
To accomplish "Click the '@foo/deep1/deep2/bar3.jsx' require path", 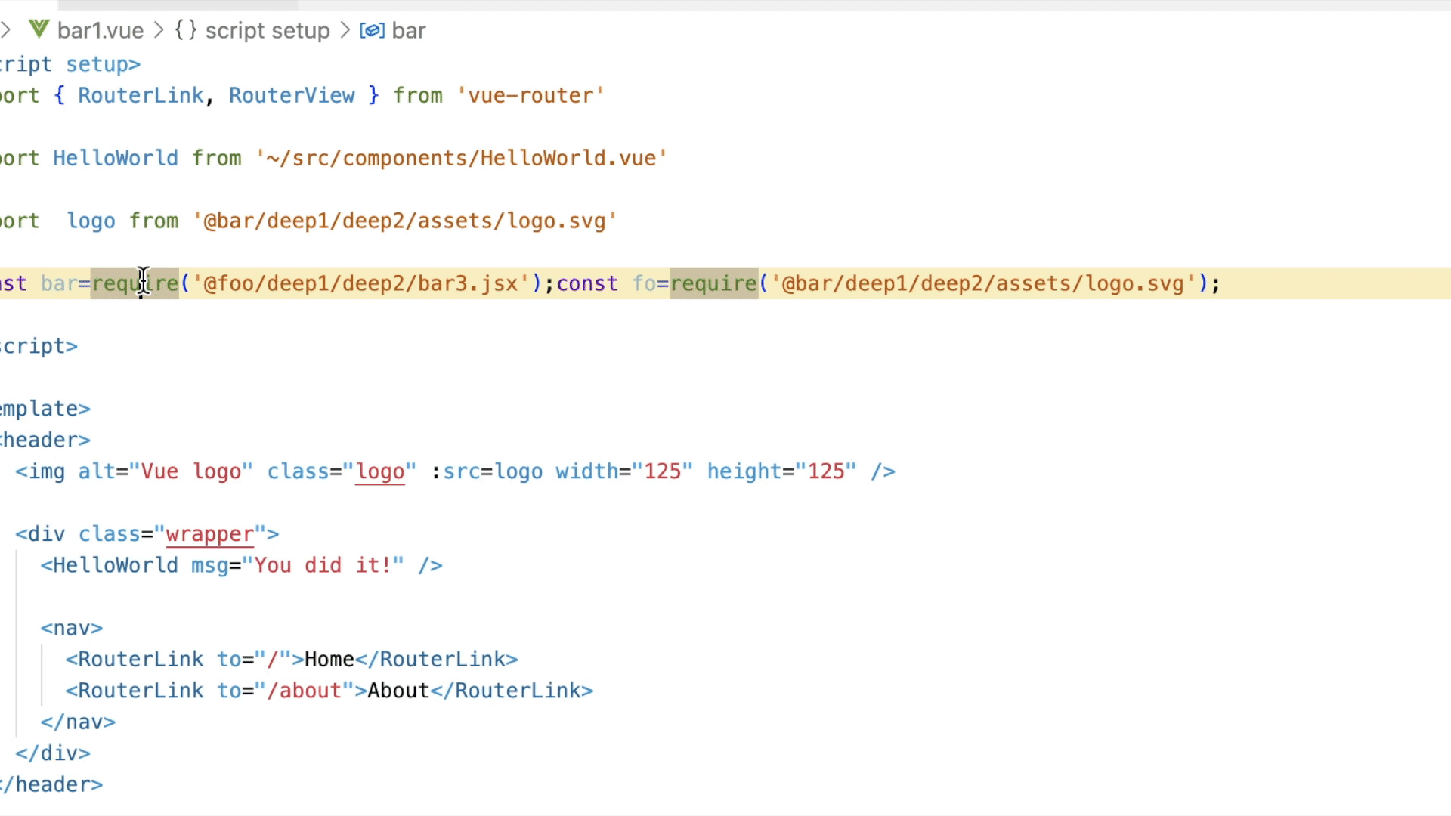I will coord(360,284).
